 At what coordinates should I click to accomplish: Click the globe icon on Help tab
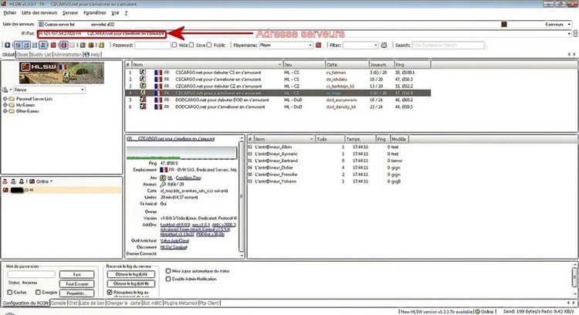tap(86, 54)
